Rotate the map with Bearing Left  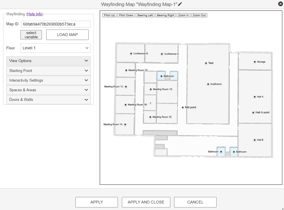pos(145,15)
